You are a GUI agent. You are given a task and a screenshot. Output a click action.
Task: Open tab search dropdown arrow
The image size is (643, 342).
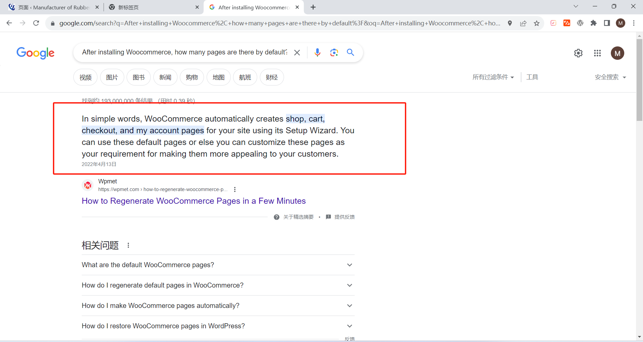pos(576,6)
